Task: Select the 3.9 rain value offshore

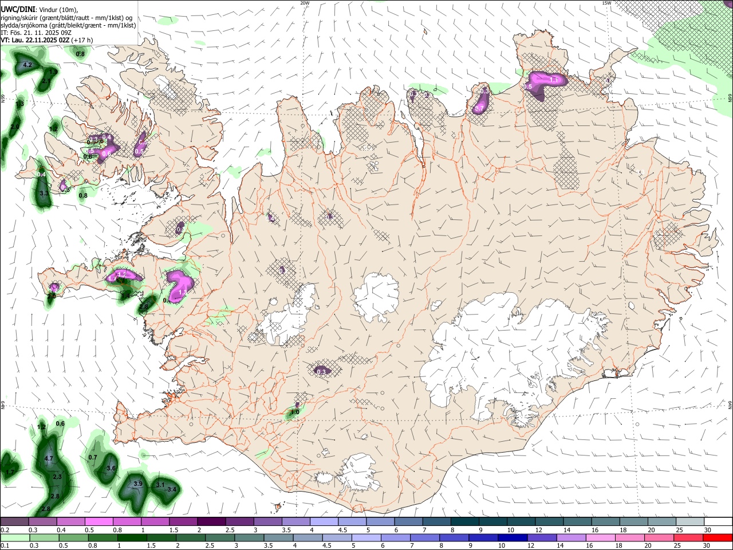Action: [138, 484]
